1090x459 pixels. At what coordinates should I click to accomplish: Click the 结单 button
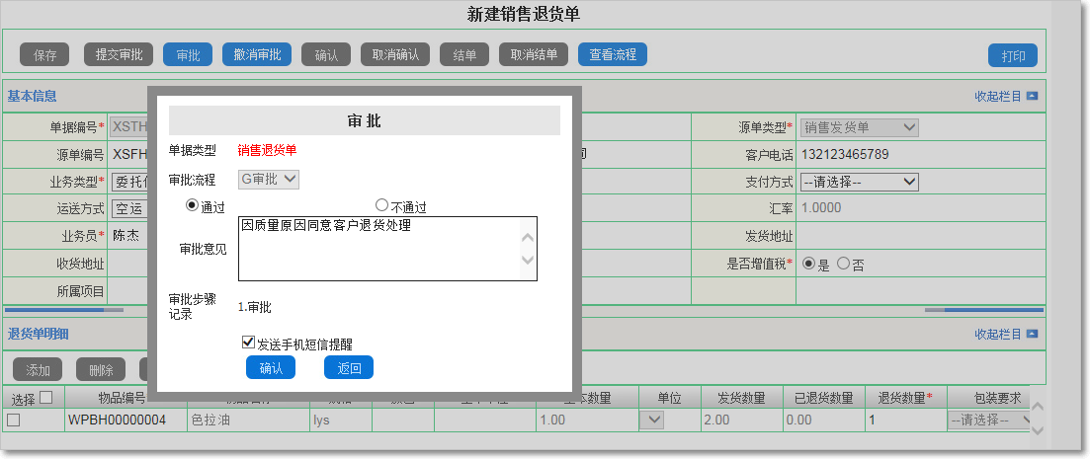[x=464, y=55]
